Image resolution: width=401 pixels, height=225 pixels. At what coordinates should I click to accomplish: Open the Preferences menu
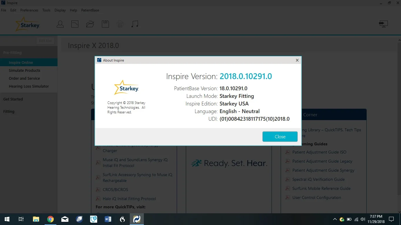tap(29, 10)
